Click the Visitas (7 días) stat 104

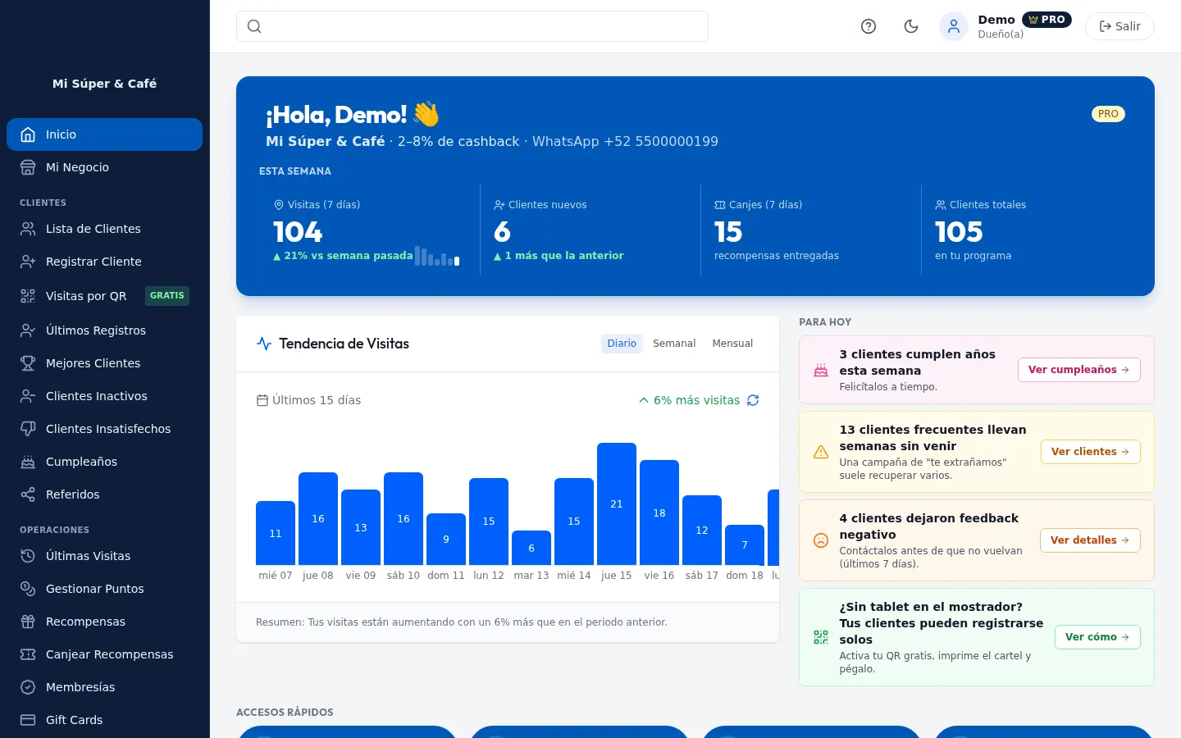click(298, 232)
